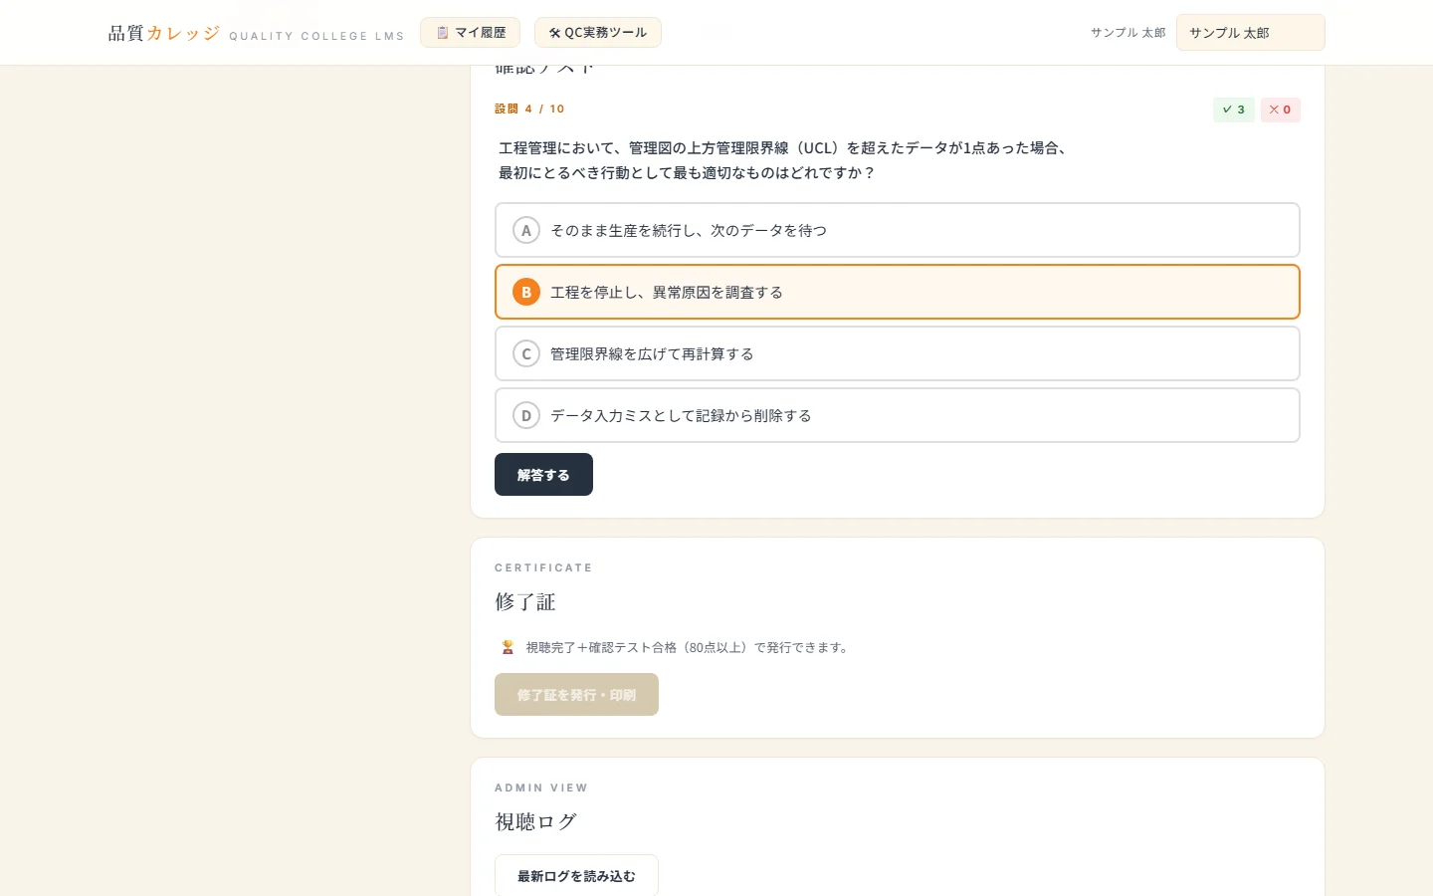This screenshot has width=1433, height=896.
Task: Click the 修了証 heading
Action: (x=525, y=601)
